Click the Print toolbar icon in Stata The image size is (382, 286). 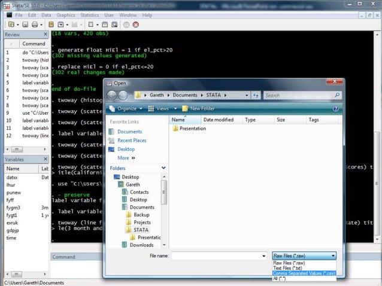click(x=35, y=25)
